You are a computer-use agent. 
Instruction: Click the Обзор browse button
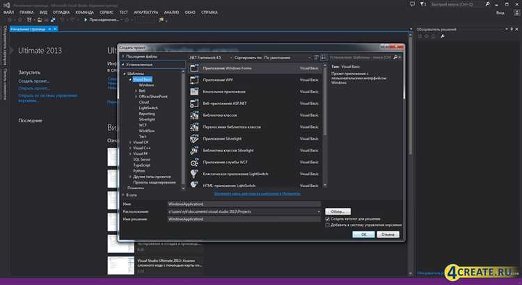coord(338,211)
